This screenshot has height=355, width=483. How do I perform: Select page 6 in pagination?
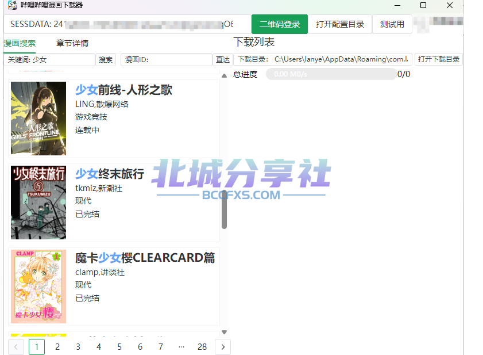140,347
